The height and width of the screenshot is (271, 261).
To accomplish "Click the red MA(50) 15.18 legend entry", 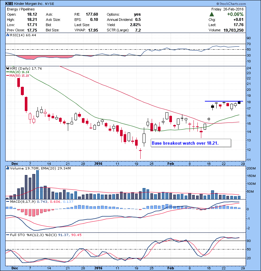I will [18, 76].
